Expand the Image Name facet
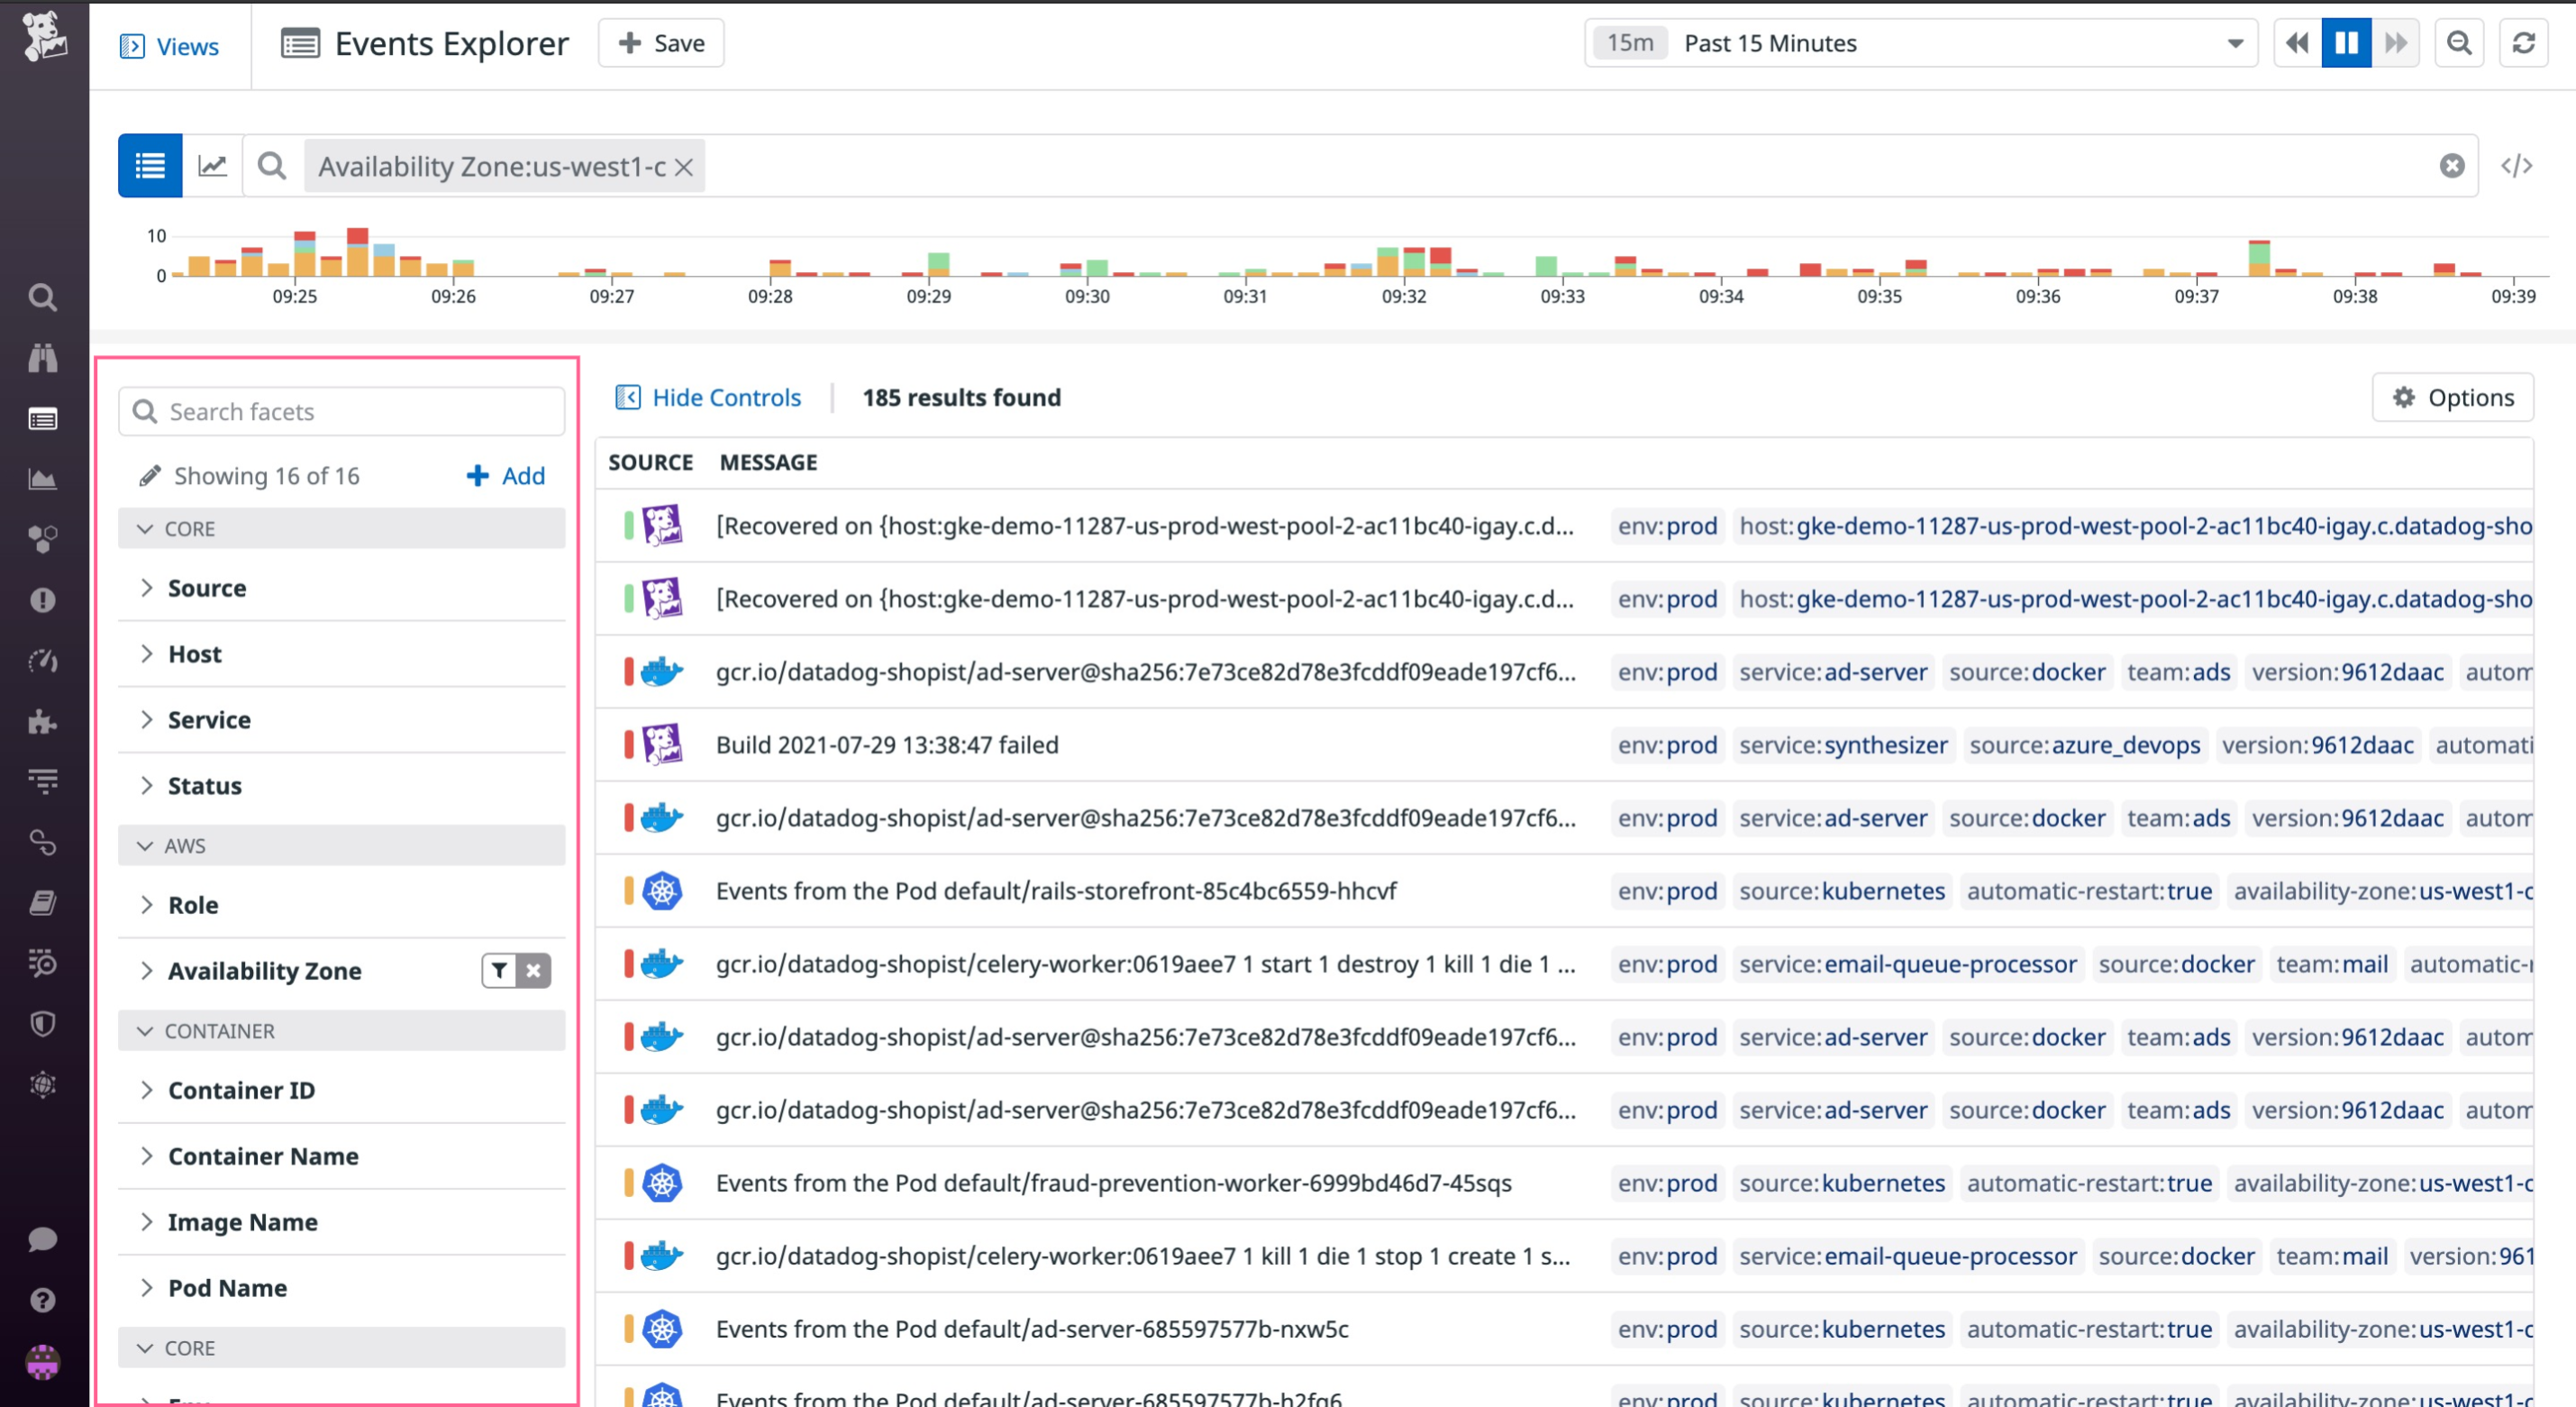Viewport: 2576px width, 1407px height. click(342, 1223)
